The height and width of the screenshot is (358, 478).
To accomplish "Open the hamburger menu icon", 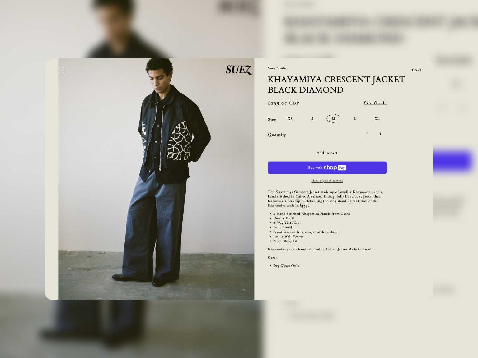I will pyautogui.click(x=61, y=70).
